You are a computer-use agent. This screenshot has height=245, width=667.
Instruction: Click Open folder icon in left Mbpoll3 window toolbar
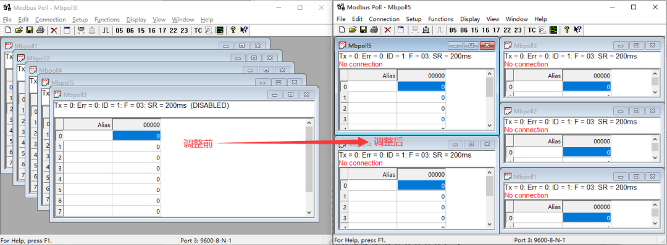(x=19, y=30)
